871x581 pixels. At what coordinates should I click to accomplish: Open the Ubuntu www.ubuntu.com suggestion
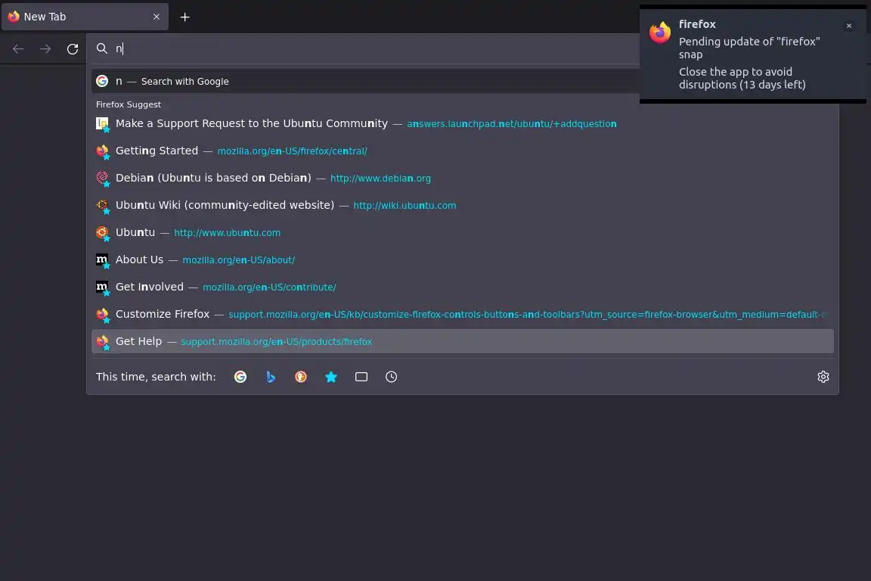pyautogui.click(x=463, y=232)
